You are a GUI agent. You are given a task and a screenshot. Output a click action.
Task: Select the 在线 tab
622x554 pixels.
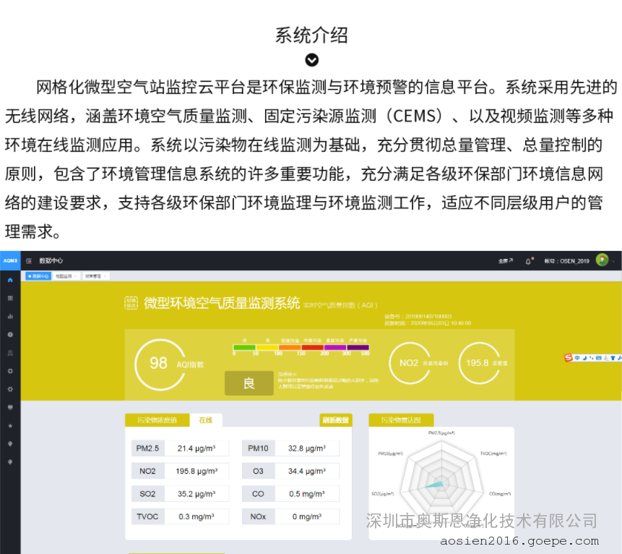point(206,420)
